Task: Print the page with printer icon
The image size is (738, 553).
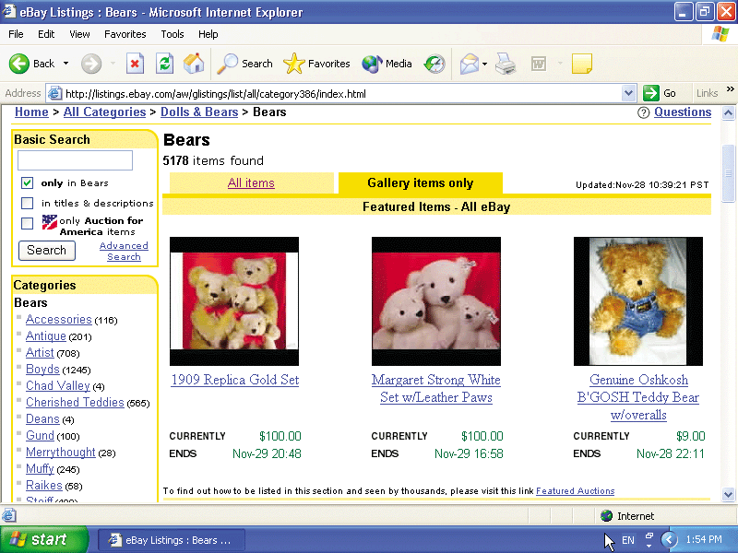Action: (506, 64)
